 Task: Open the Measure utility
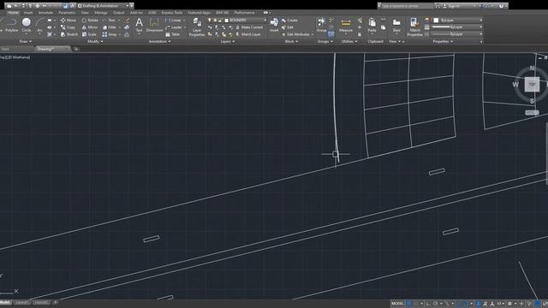(346, 25)
